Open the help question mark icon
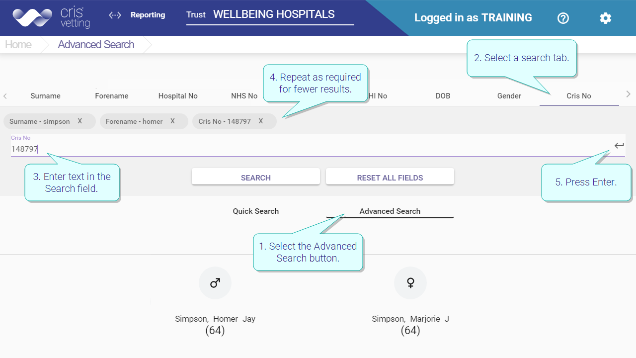 563,18
